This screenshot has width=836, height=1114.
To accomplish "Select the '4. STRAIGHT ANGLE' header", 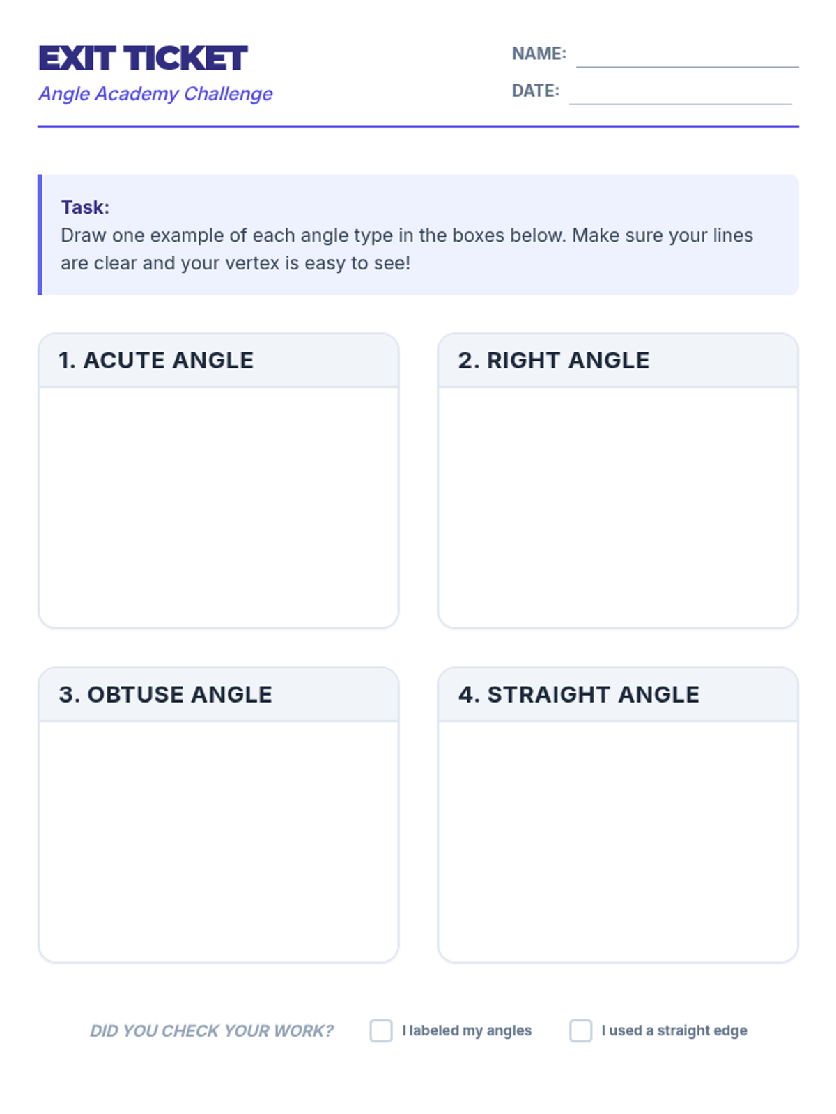I will 579,694.
